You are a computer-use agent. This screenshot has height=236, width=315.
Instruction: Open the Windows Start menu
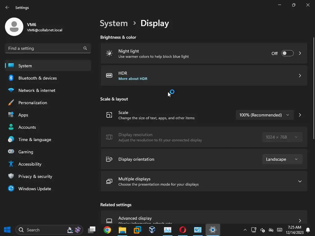(7, 230)
